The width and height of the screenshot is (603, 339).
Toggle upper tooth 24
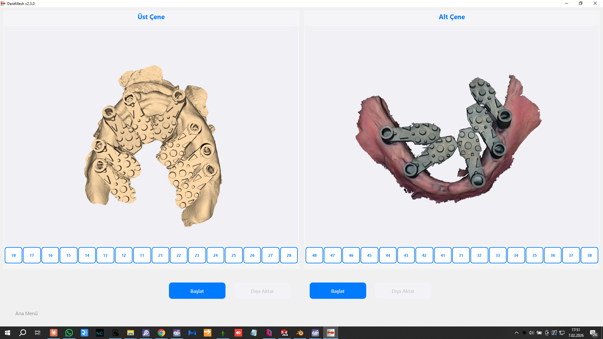(x=215, y=255)
